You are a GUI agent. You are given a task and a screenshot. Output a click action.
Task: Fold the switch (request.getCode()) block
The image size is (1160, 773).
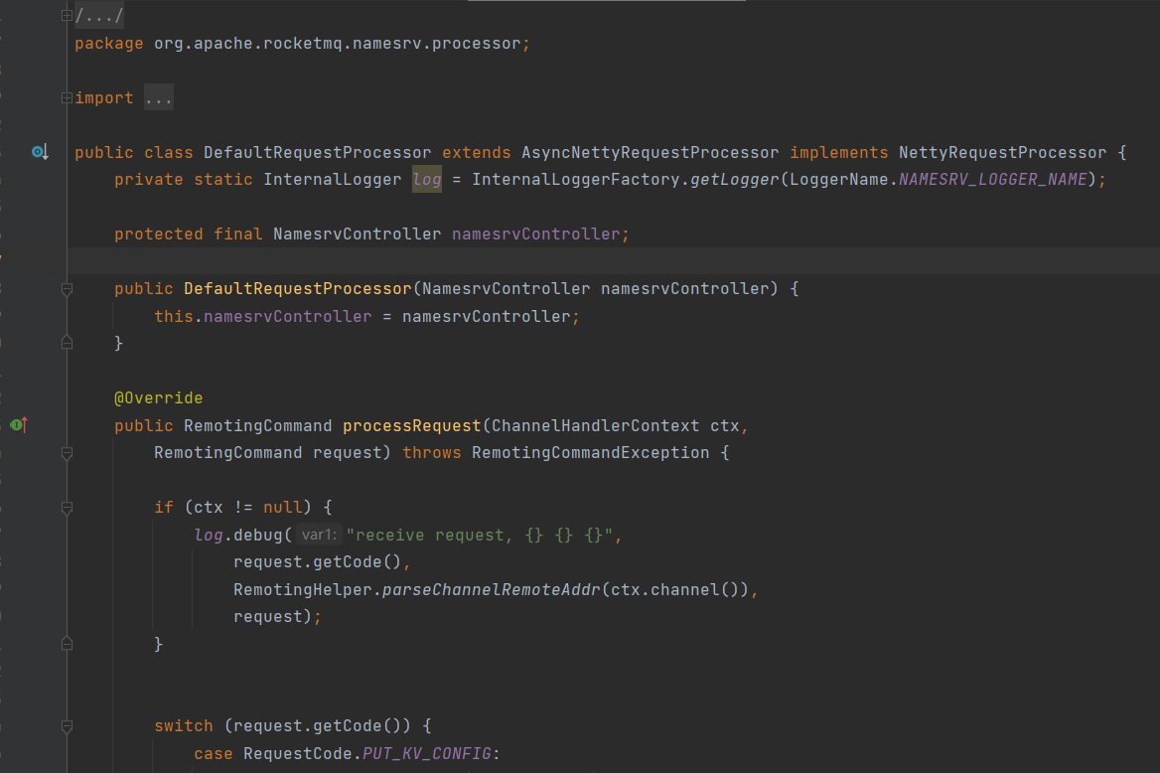(67, 726)
